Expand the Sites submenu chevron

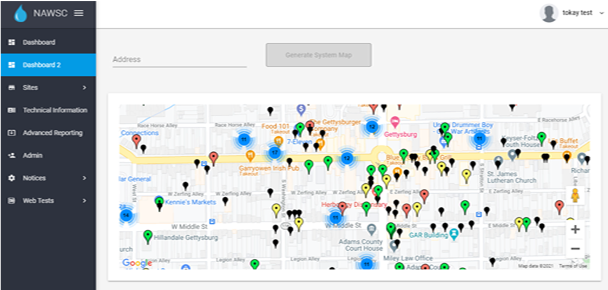click(x=84, y=88)
